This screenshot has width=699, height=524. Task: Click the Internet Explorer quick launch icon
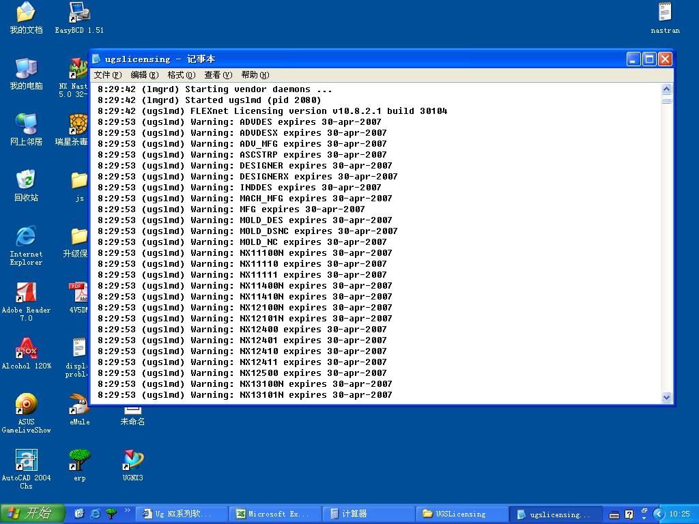click(95, 514)
